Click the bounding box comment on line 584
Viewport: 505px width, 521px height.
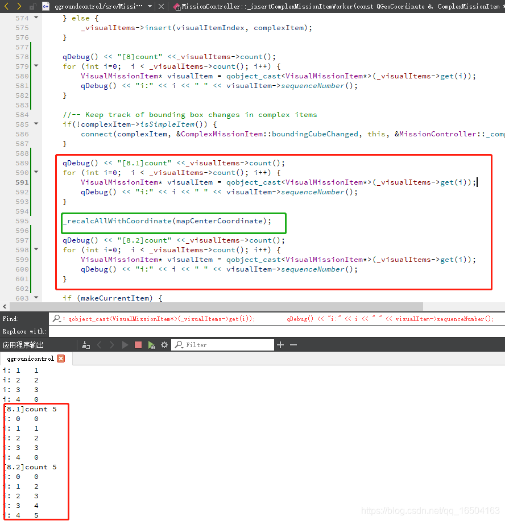(x=190, y=115)
